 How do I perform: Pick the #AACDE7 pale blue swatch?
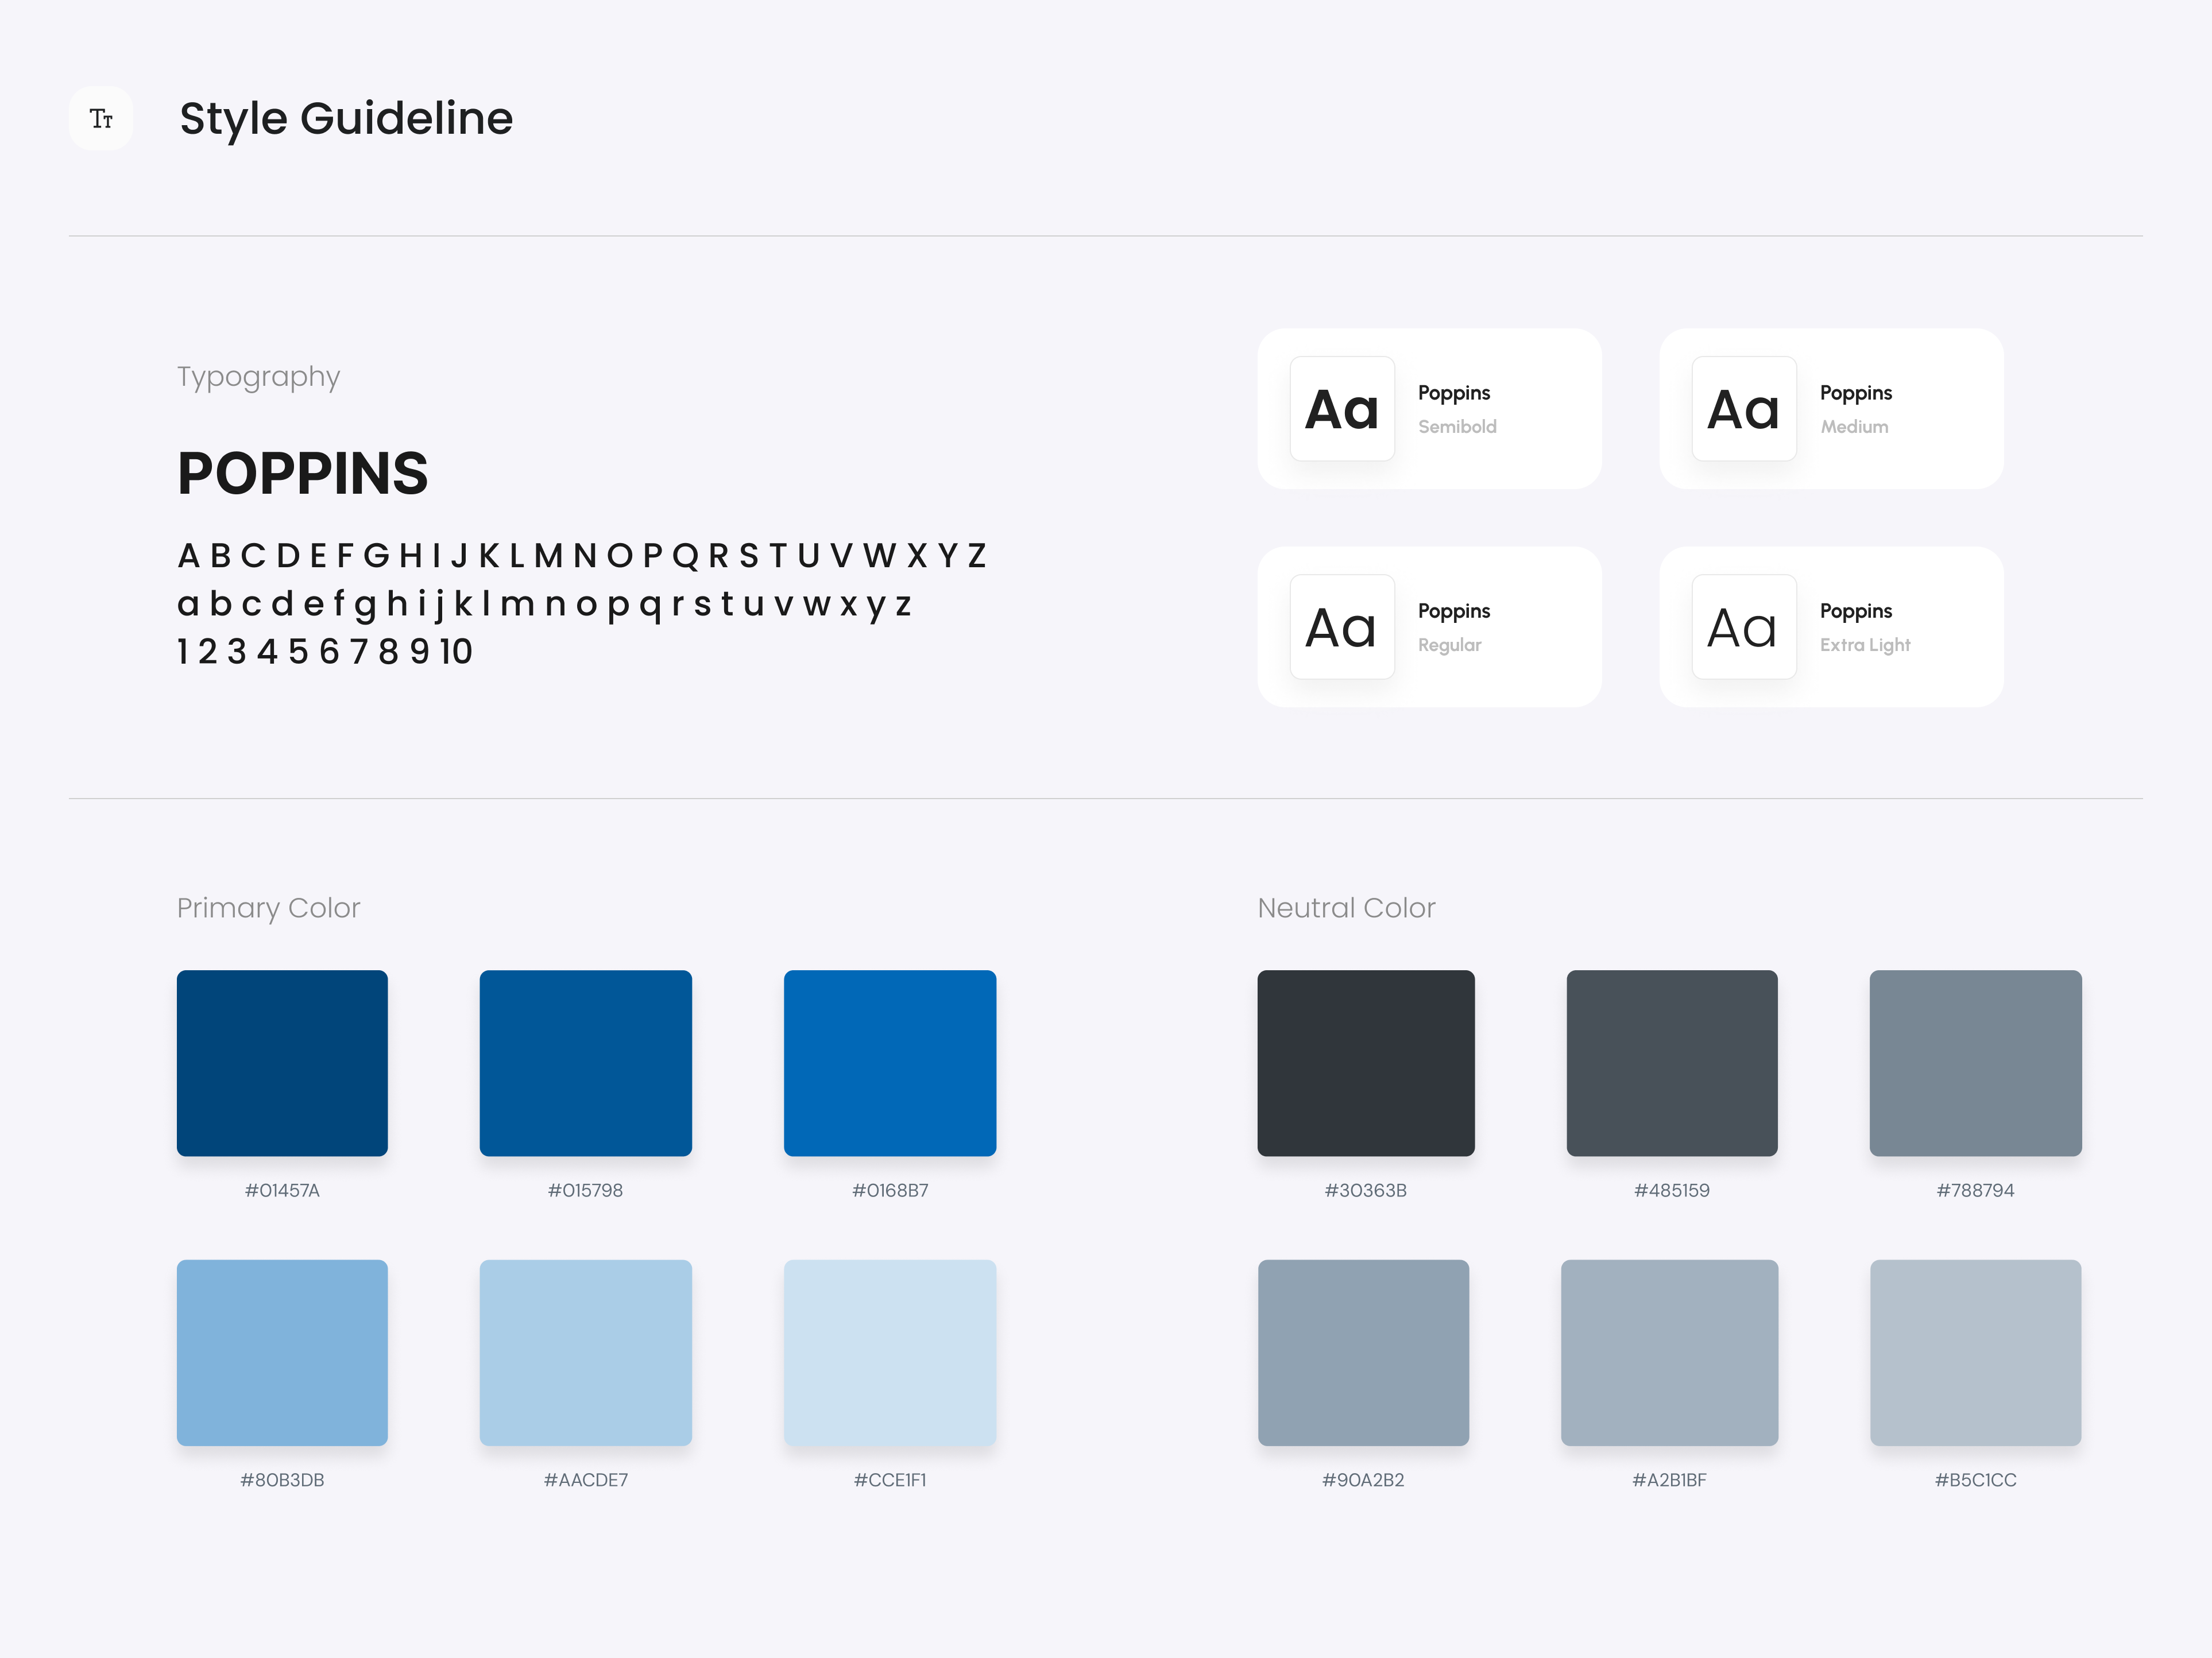click(586, 1353)
